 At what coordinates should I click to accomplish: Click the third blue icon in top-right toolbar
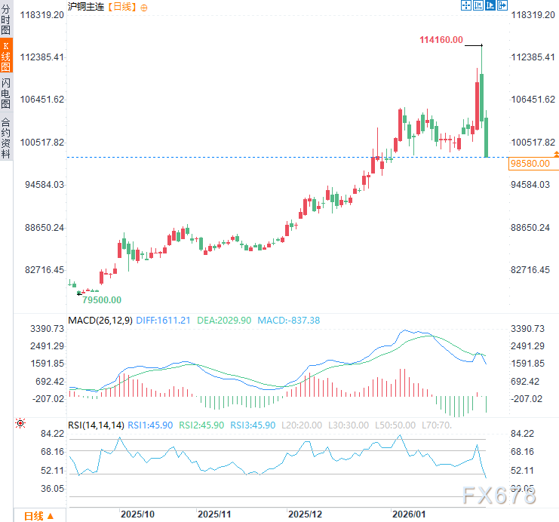point(490,5)
